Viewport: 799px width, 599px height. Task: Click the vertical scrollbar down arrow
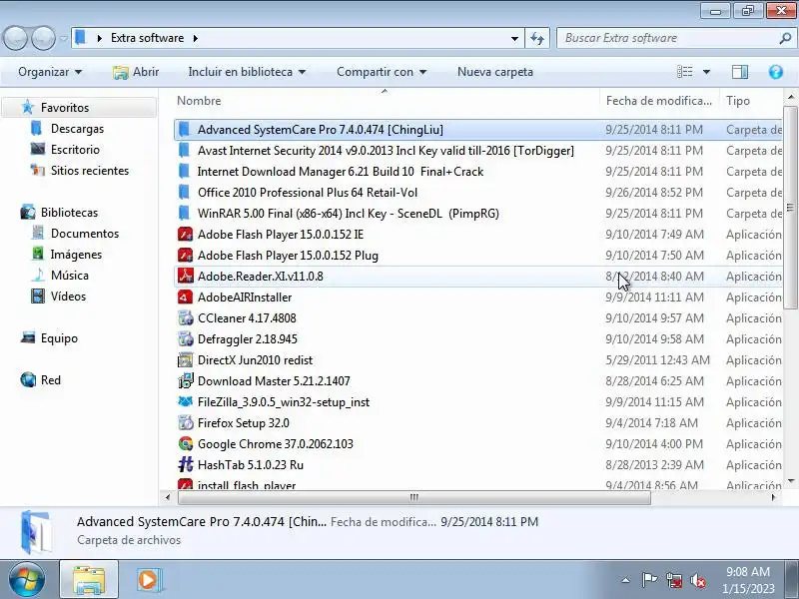click(790, 481)
